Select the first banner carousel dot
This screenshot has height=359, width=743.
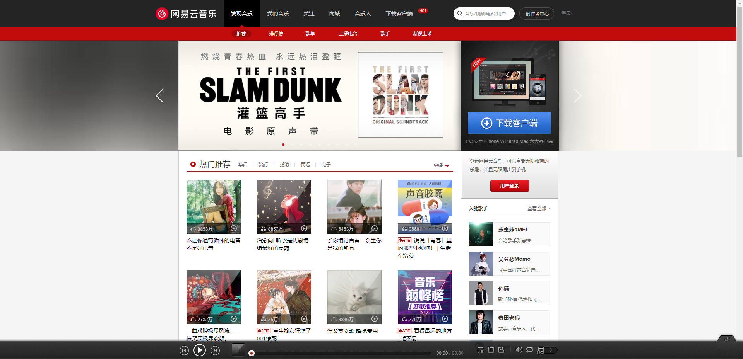click(283, 145)
